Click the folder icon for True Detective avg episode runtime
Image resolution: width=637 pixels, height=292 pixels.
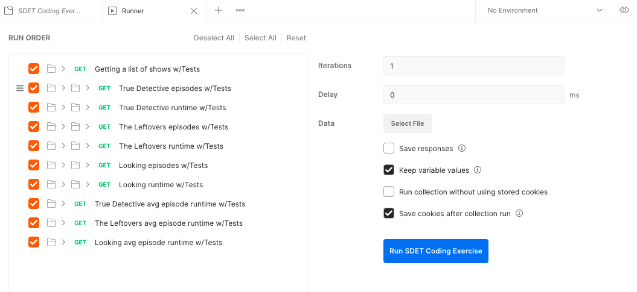(x=51, y=203)
